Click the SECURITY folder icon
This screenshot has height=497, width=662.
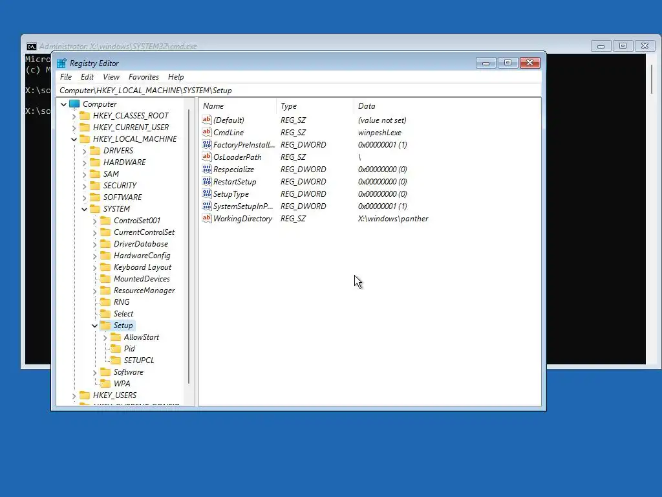coord(96,186)
